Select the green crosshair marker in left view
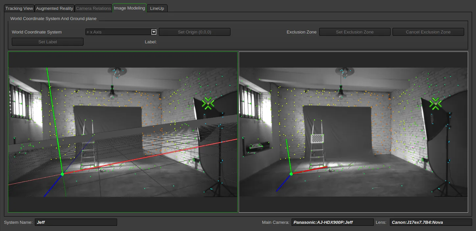Image resolution: width=476 pixels, height=231 pixels. [208, 103]
